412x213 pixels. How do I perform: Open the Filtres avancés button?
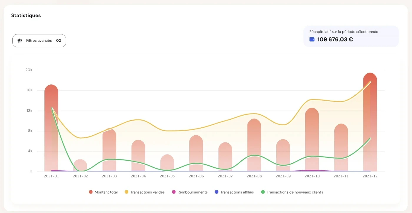(x=39, y=41)
